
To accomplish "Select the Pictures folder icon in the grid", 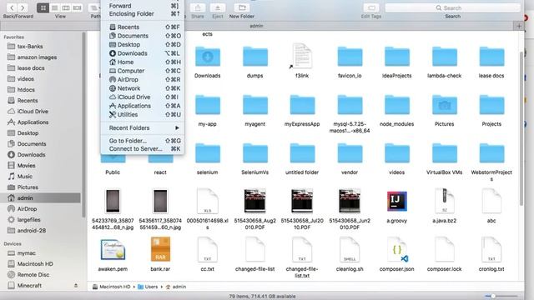I will tap(445, 105).
